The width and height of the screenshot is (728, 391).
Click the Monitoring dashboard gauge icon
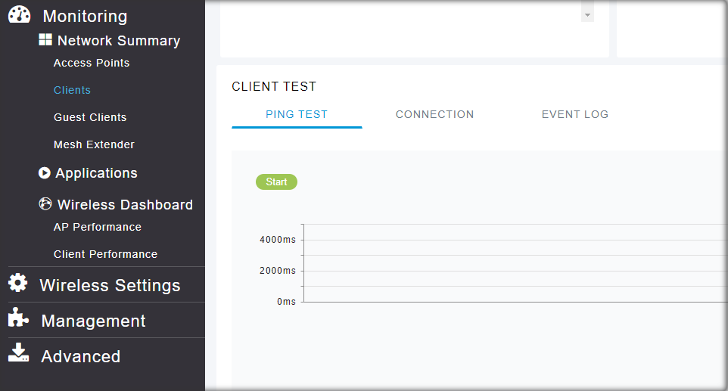(19, 15)
